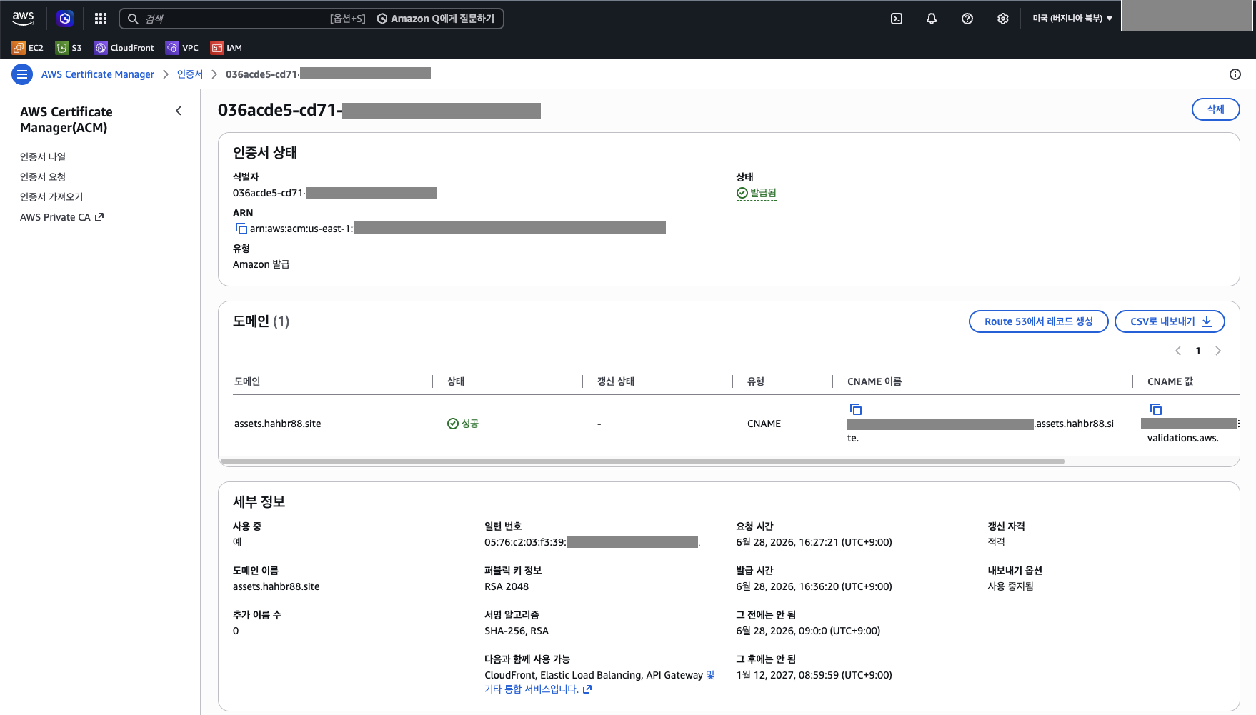
Task: Open the VPC favorite shortcut
Action: [x=182, y=48]
